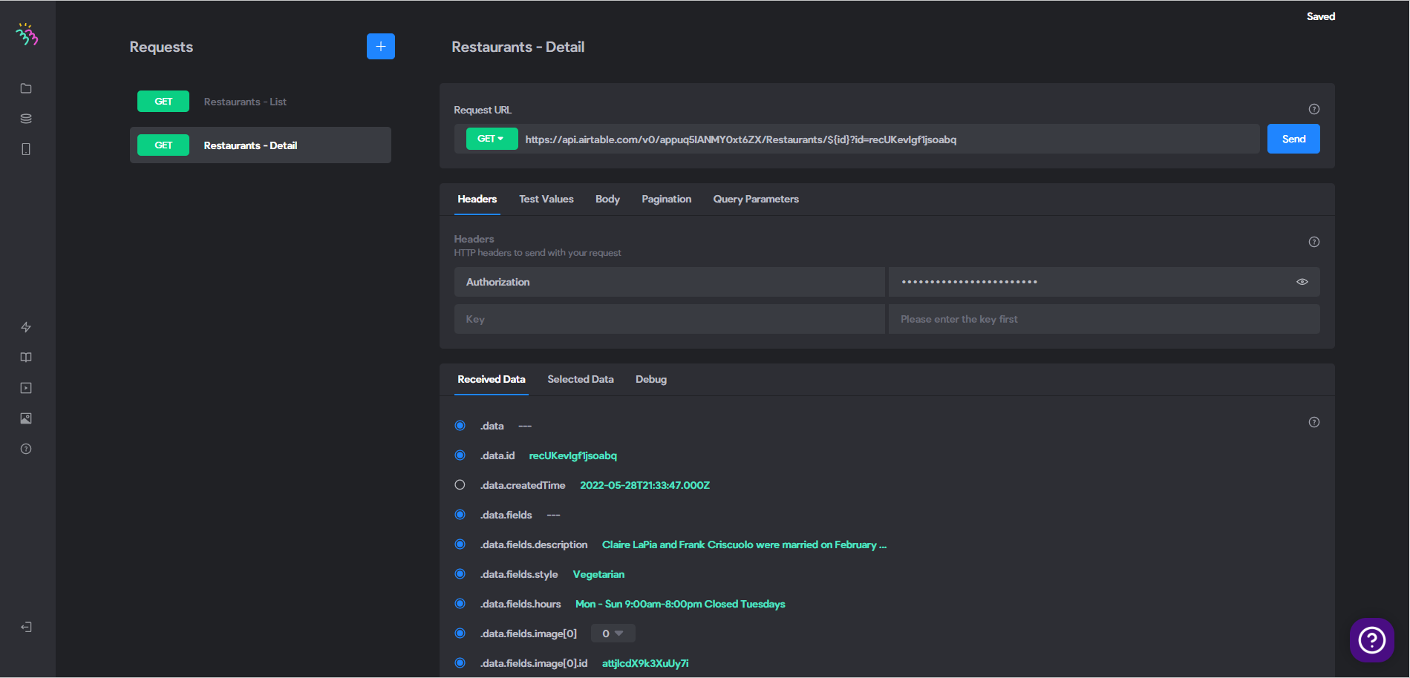Toggle the .data.fields.description radio button

460,544
